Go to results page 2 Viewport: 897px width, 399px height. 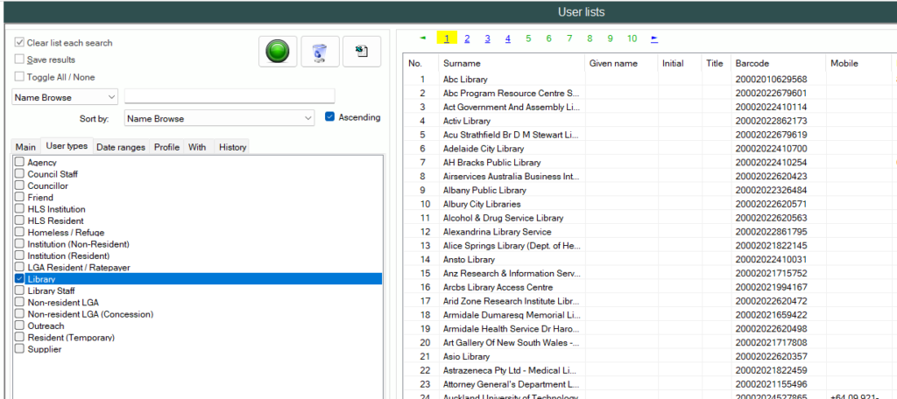467,38
